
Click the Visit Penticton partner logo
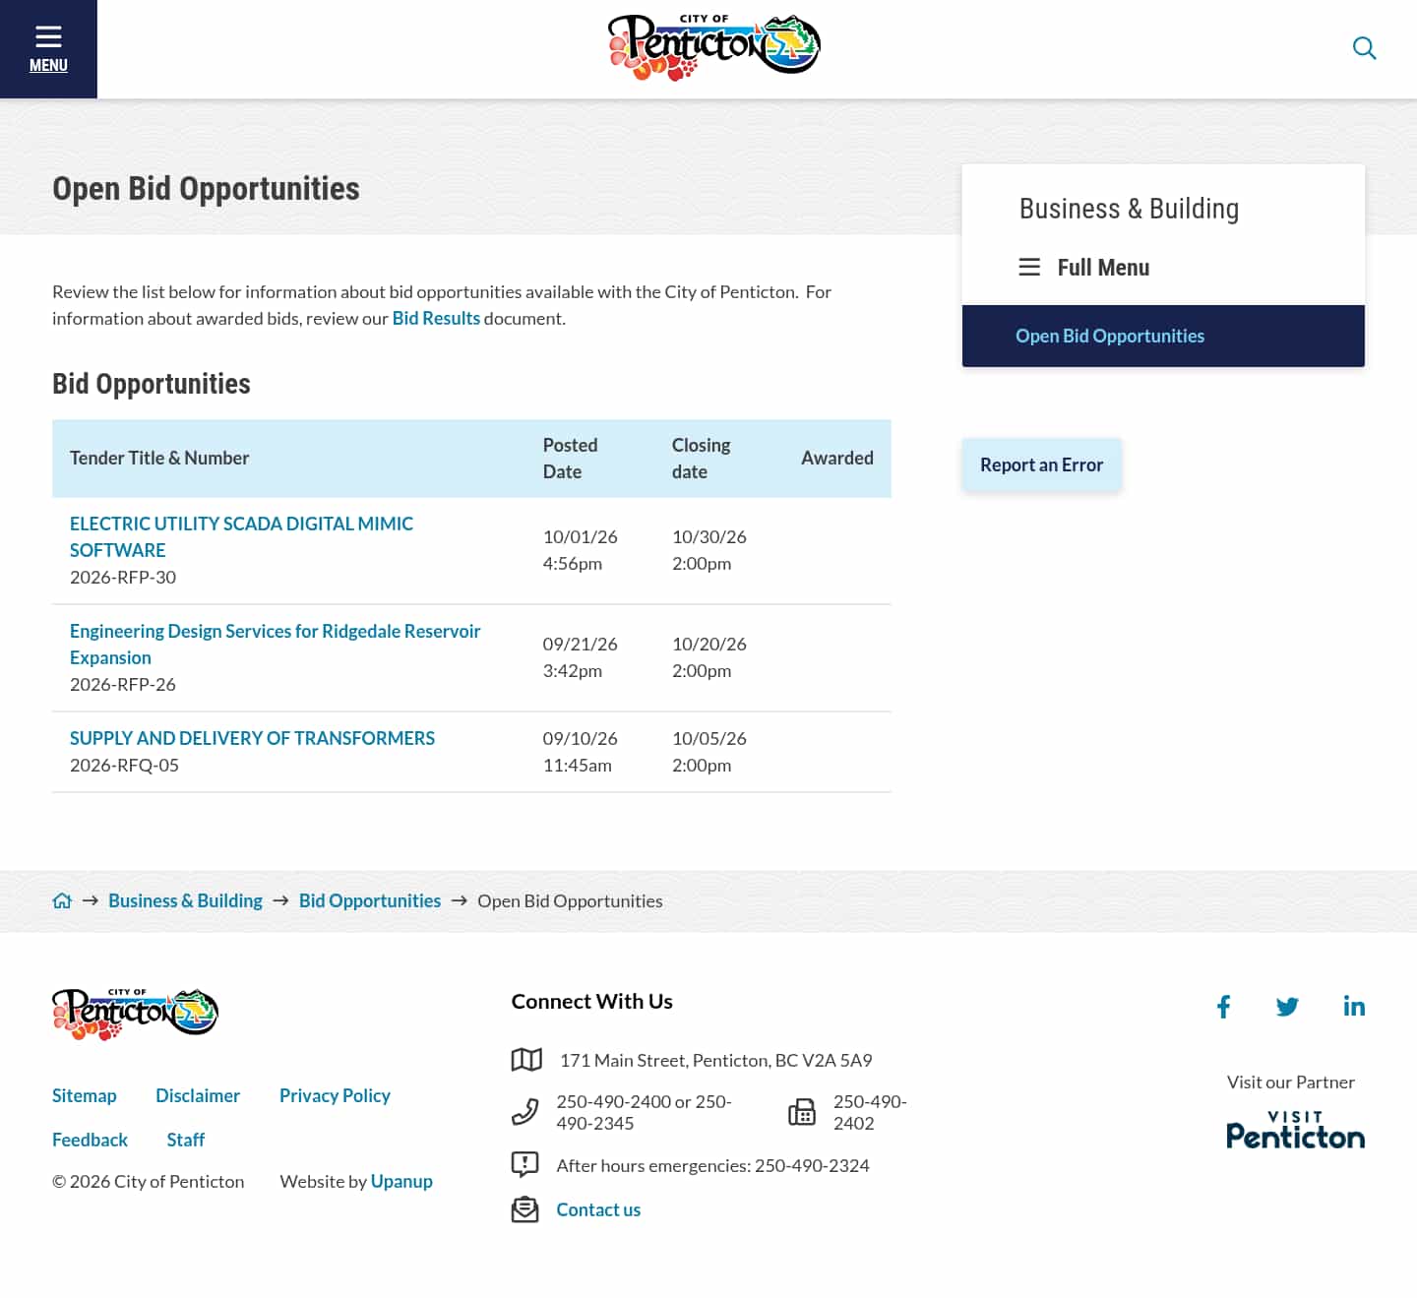coord(1295,1130)
